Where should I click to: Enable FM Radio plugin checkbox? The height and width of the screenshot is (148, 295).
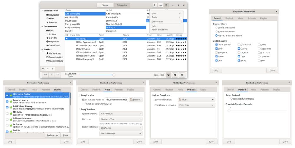coord(7,114)
